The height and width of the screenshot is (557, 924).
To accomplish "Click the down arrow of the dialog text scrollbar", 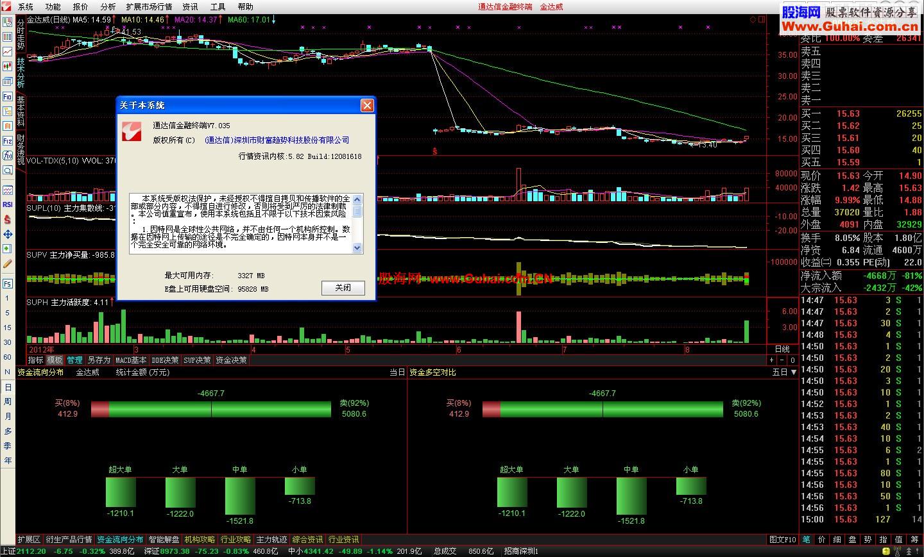I will point(357,249).
